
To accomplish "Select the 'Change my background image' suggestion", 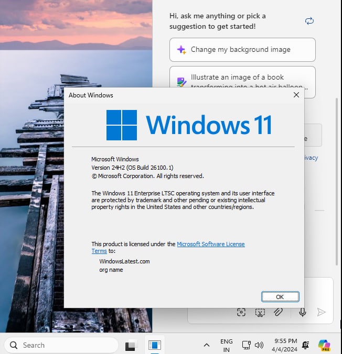I will 242,50.
